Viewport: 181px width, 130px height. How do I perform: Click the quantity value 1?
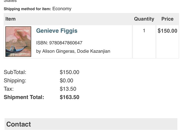144,31
